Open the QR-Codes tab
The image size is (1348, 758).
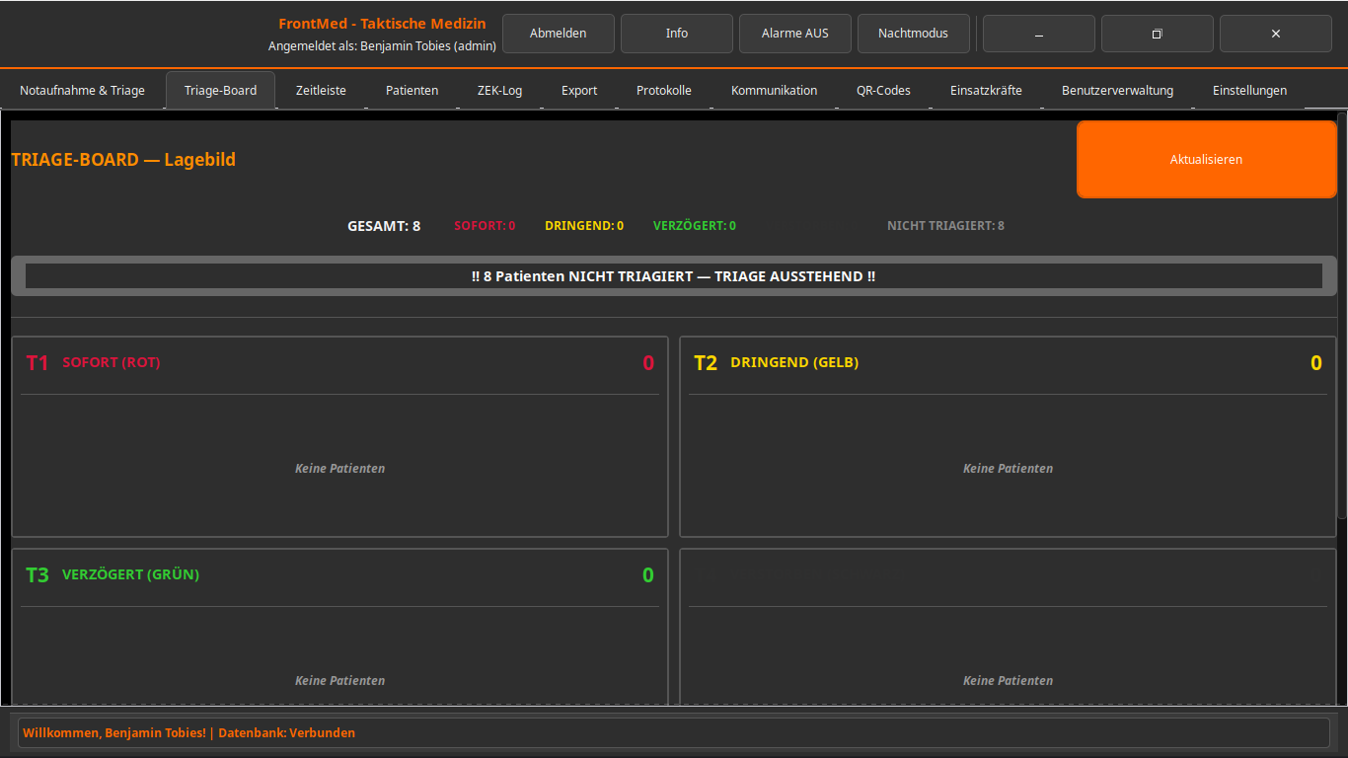coord(883,90)
